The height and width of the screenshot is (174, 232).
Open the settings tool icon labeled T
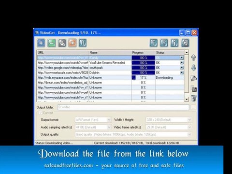[x=154, y=43]
